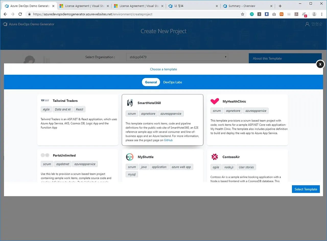Click the About this Template panel header
The image size is (327, 241).
click(x=285, y=58)
